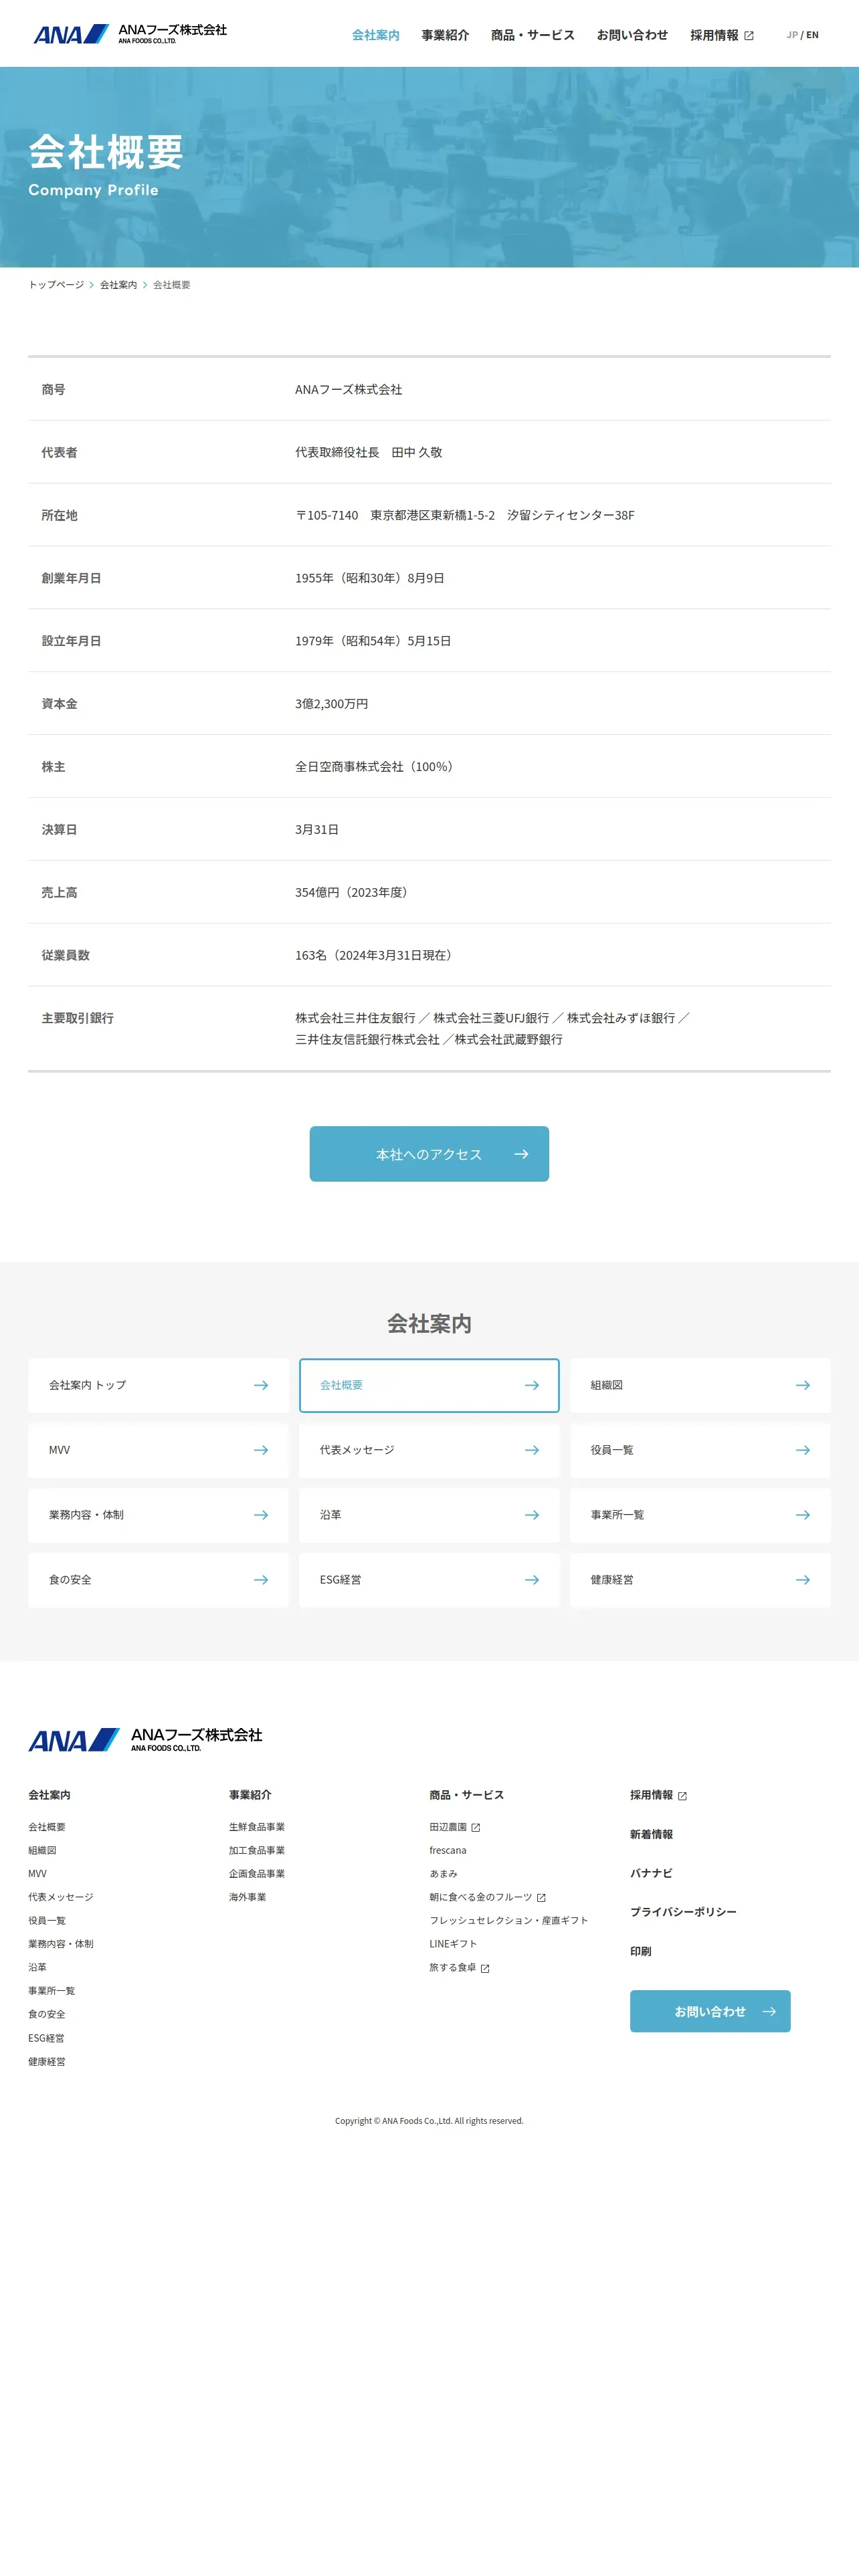Image resolution: width=859 pixels, height=2576 pixels.
Task: Open footer heading 商品・サービス
Action: [466, 1795]
